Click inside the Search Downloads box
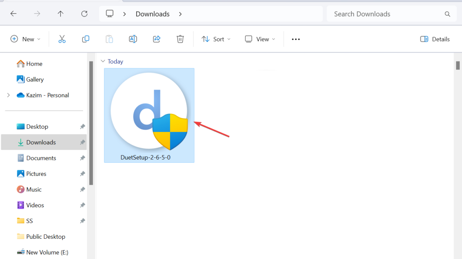Screen dimensions: 462x259 pyautogui.click(x=385, y=13)
